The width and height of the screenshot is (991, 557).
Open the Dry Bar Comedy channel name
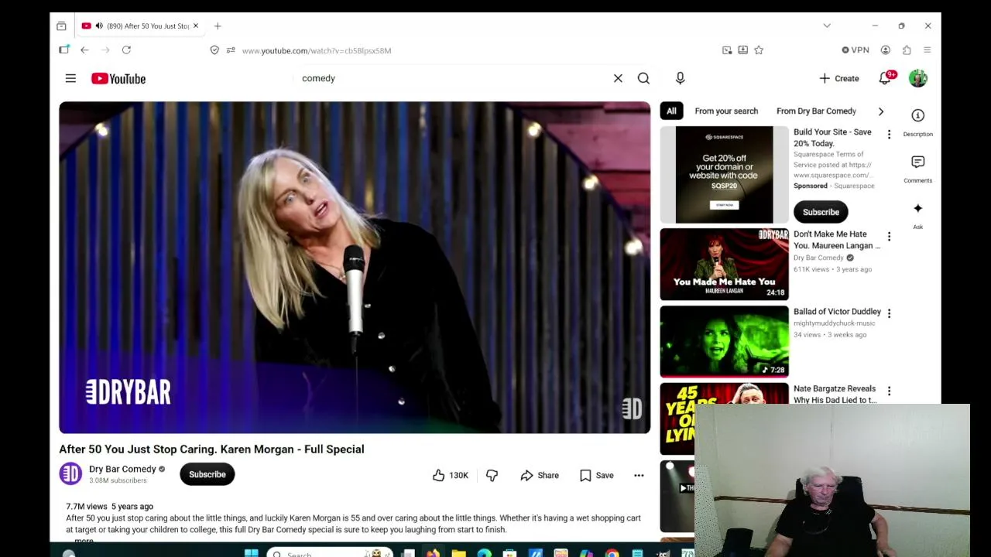[x=122, y=469]
